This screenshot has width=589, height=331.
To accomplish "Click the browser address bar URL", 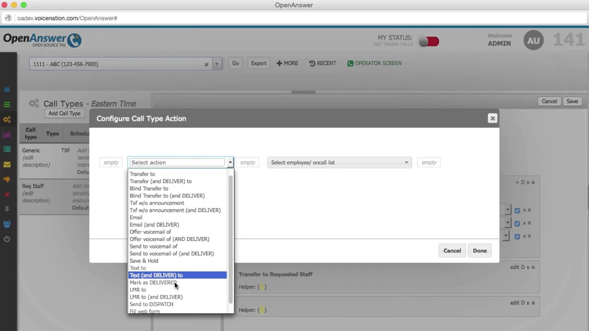I will 67,18.
